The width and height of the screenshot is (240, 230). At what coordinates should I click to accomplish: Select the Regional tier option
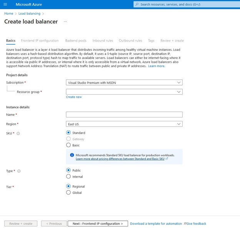[68, 186]
